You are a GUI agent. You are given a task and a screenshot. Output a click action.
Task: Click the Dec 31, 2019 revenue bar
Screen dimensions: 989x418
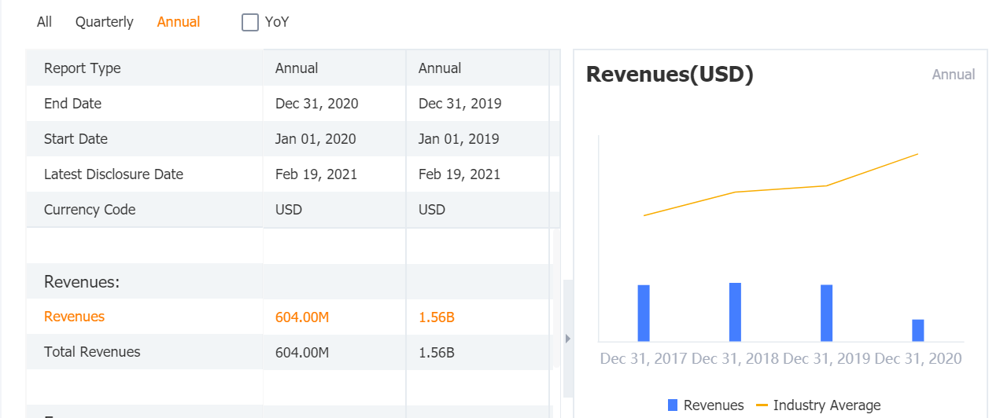pos(826,313)
